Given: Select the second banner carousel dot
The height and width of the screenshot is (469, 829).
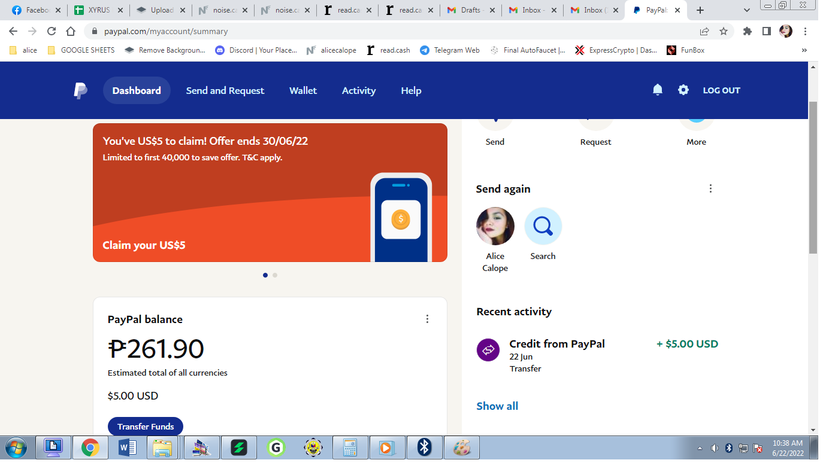Looking at the screenshot, I should (x=275, y=275).
